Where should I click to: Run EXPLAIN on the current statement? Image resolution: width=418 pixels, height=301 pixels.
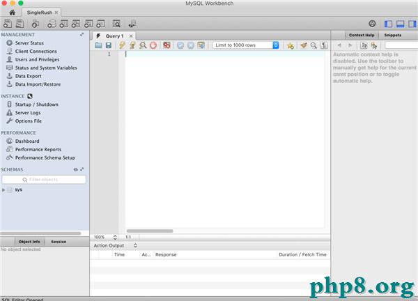(x=143, y=45)
